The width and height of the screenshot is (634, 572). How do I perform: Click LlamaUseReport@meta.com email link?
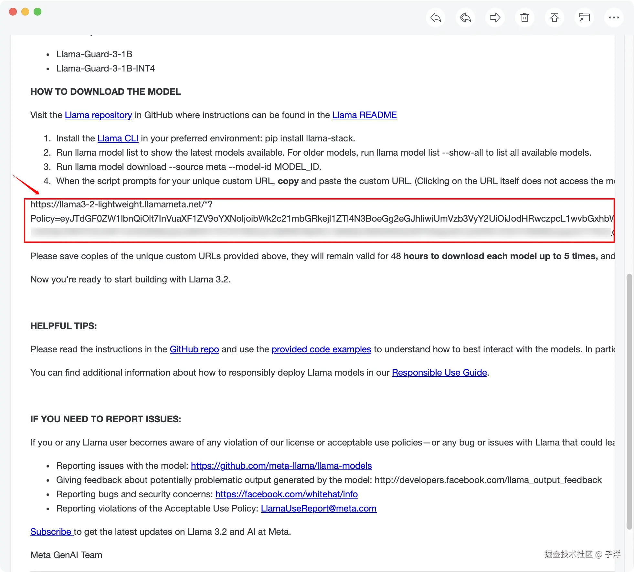point(319,509)
